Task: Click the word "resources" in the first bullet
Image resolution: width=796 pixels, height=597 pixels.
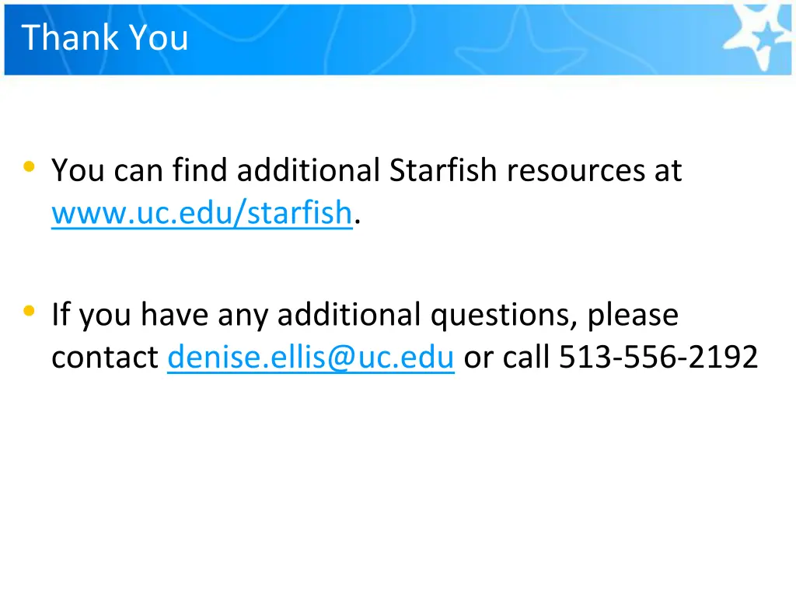Action: pyautogui.click(x=576, y=170)
